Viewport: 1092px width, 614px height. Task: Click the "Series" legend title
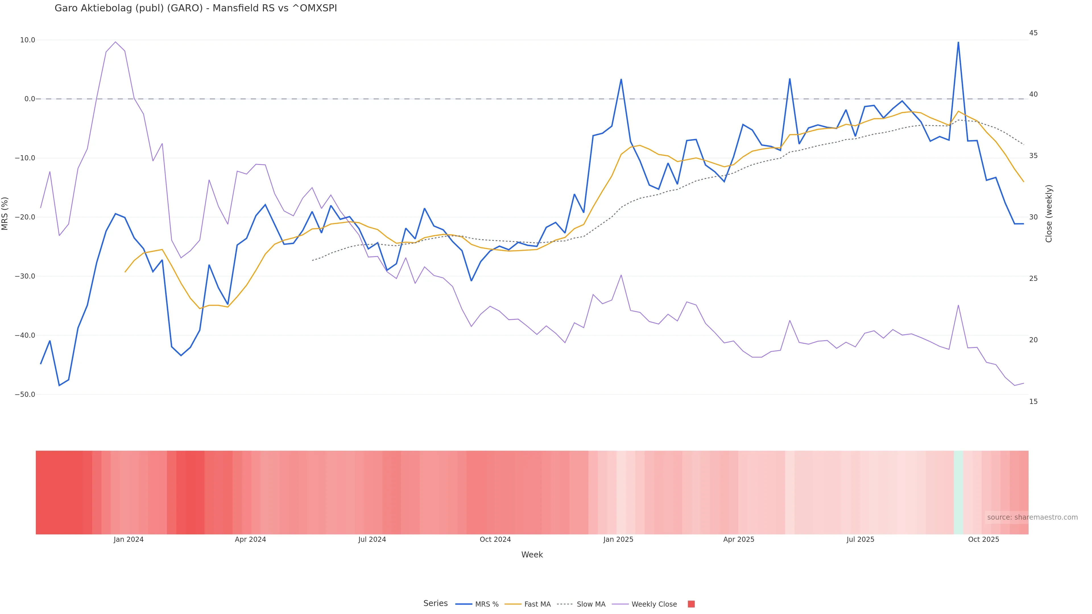(435, 603)
